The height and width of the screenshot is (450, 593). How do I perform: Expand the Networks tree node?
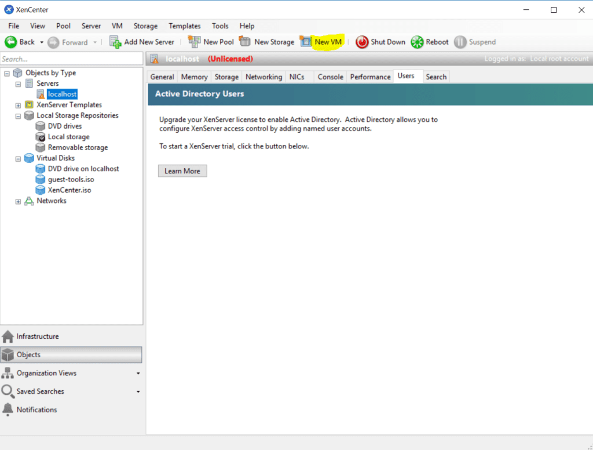[x=18, y=201]
